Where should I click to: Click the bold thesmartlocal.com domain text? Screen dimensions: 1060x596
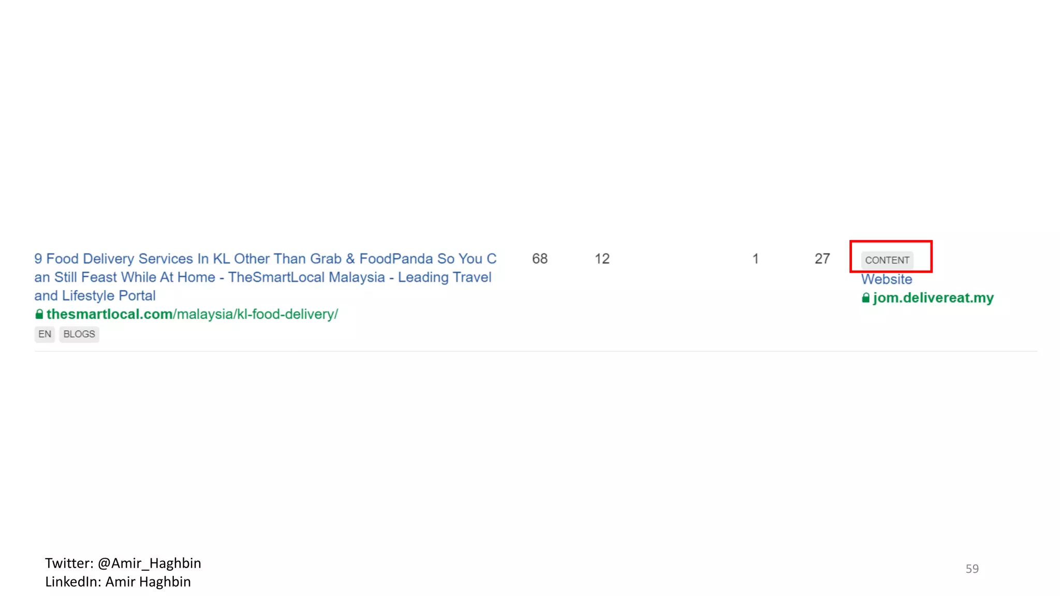(109, 314)
